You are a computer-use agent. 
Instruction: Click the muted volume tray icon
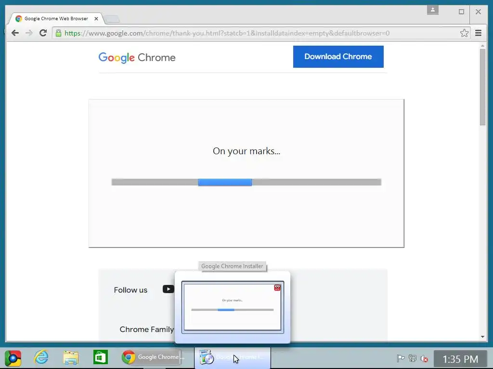click(424, 358)
